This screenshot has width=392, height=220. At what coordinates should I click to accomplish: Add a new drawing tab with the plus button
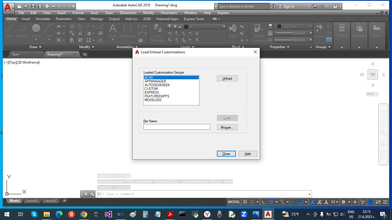pos(85,54)
